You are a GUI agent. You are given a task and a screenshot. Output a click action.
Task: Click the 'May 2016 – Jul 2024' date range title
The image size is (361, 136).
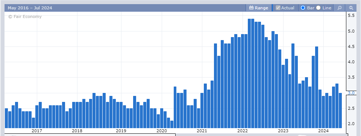click(30, 8)
